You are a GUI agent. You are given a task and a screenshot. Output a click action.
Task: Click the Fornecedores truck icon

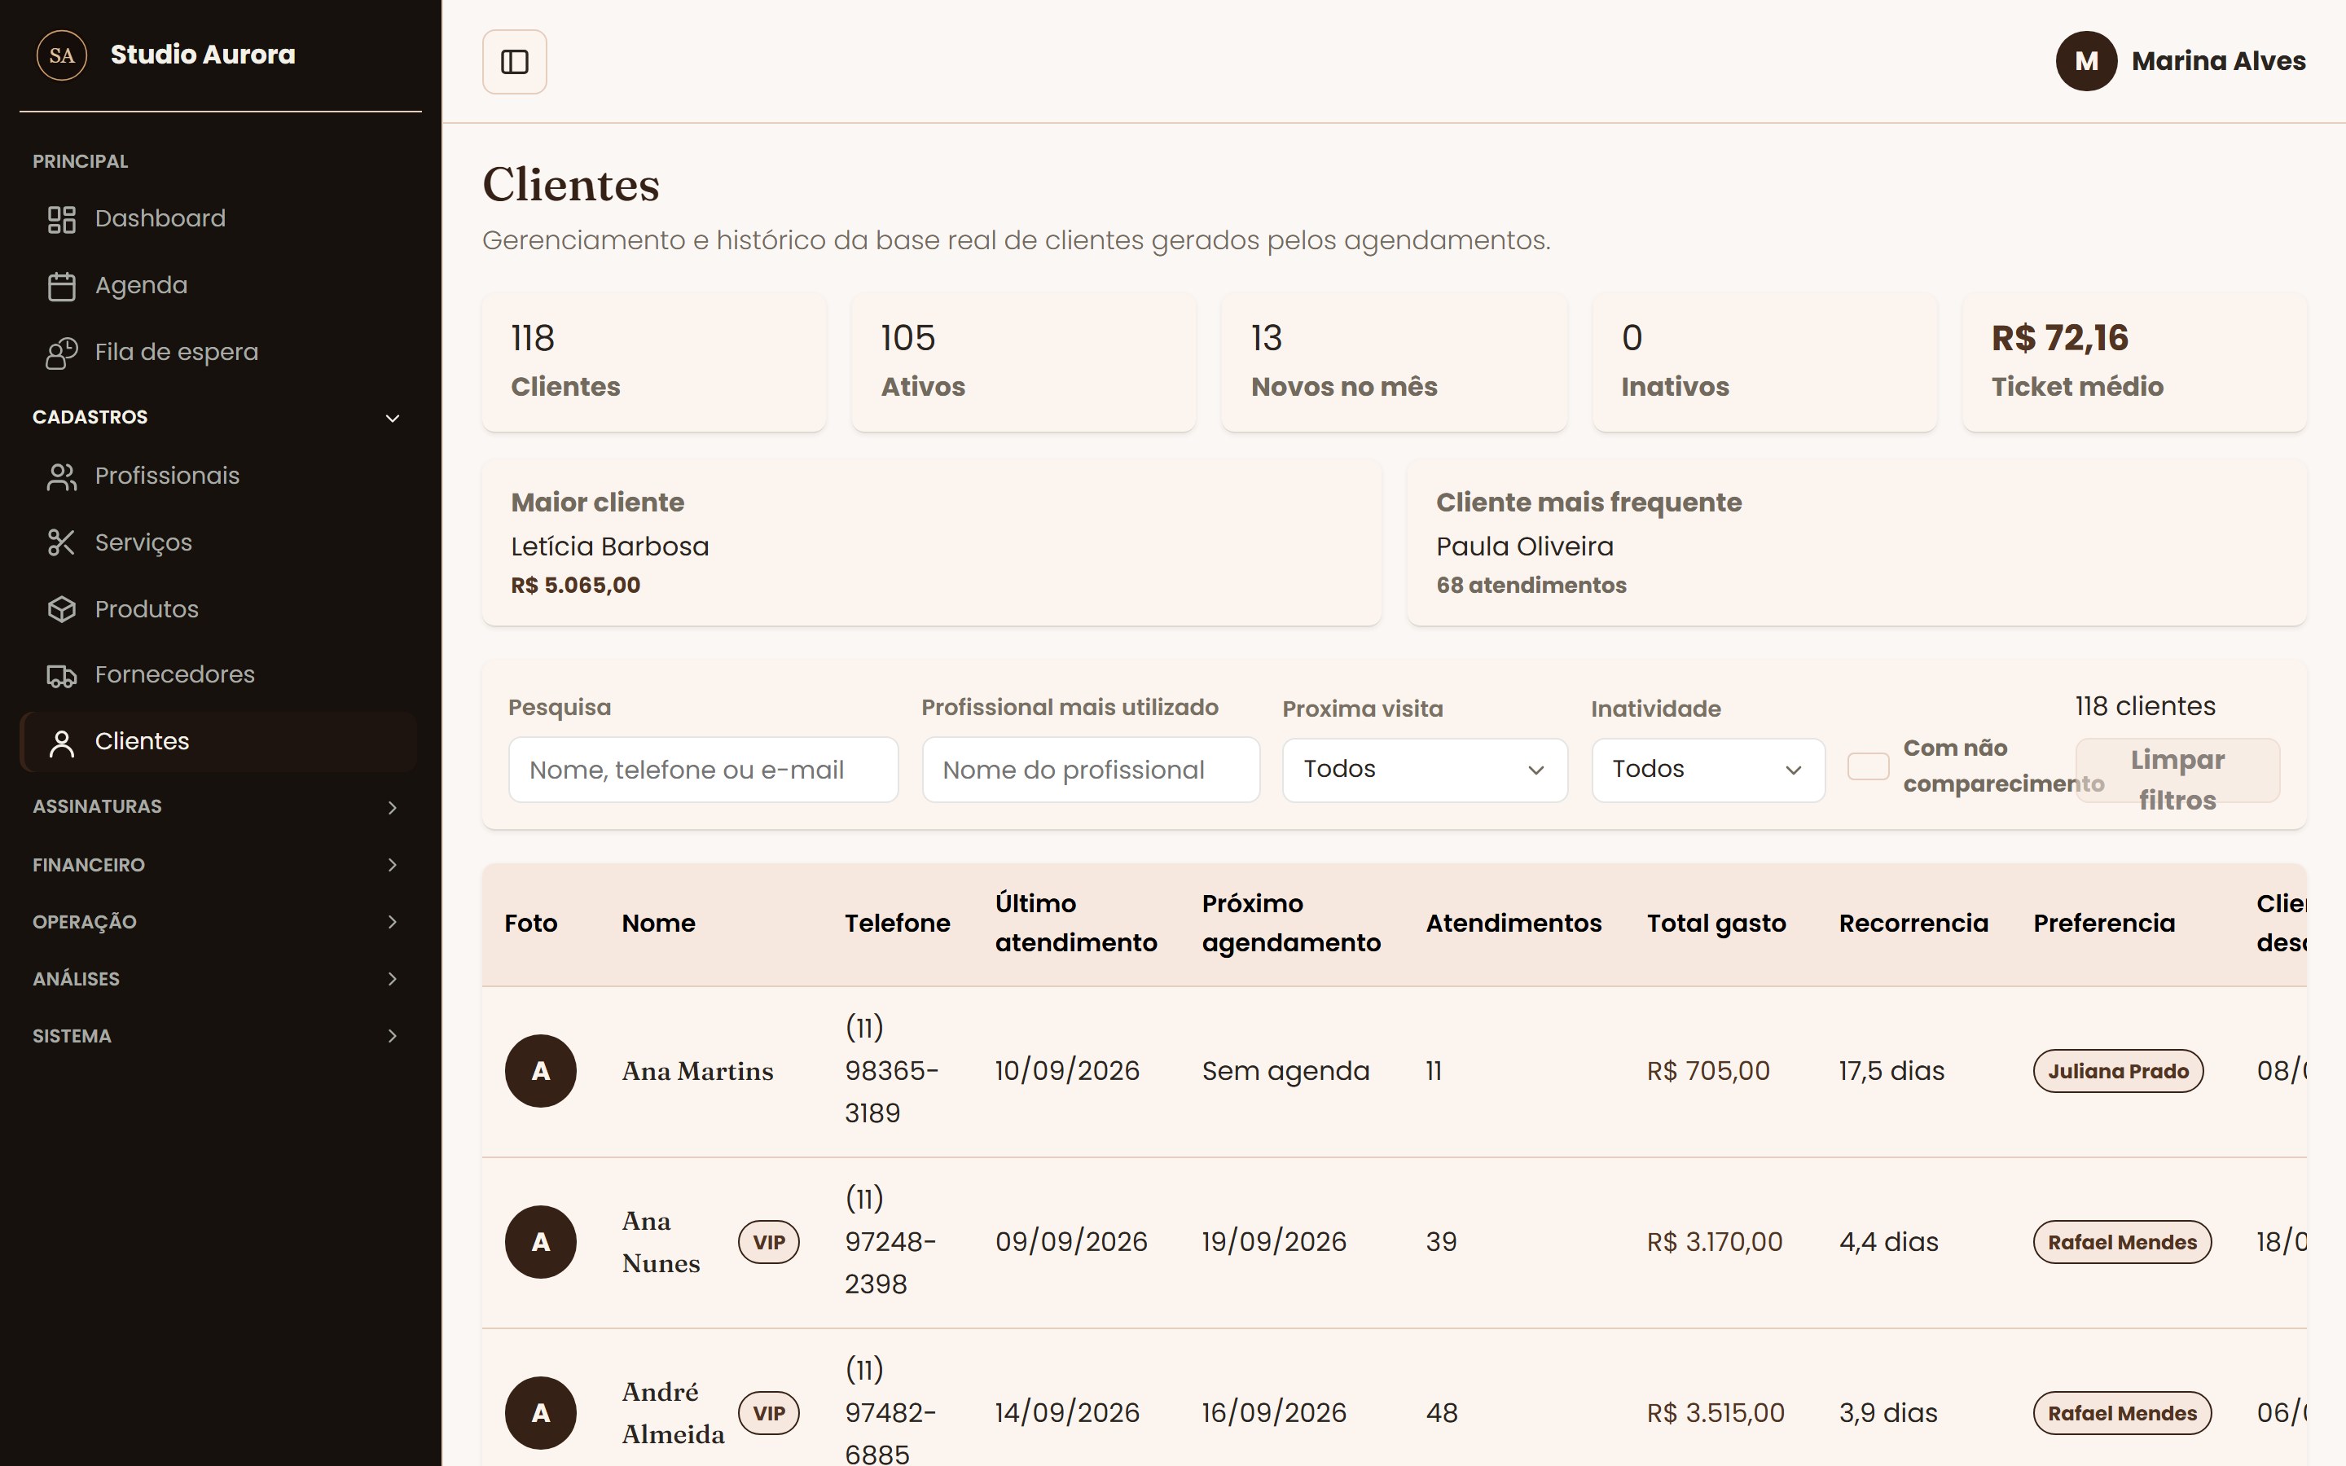[x=61, y=675]
